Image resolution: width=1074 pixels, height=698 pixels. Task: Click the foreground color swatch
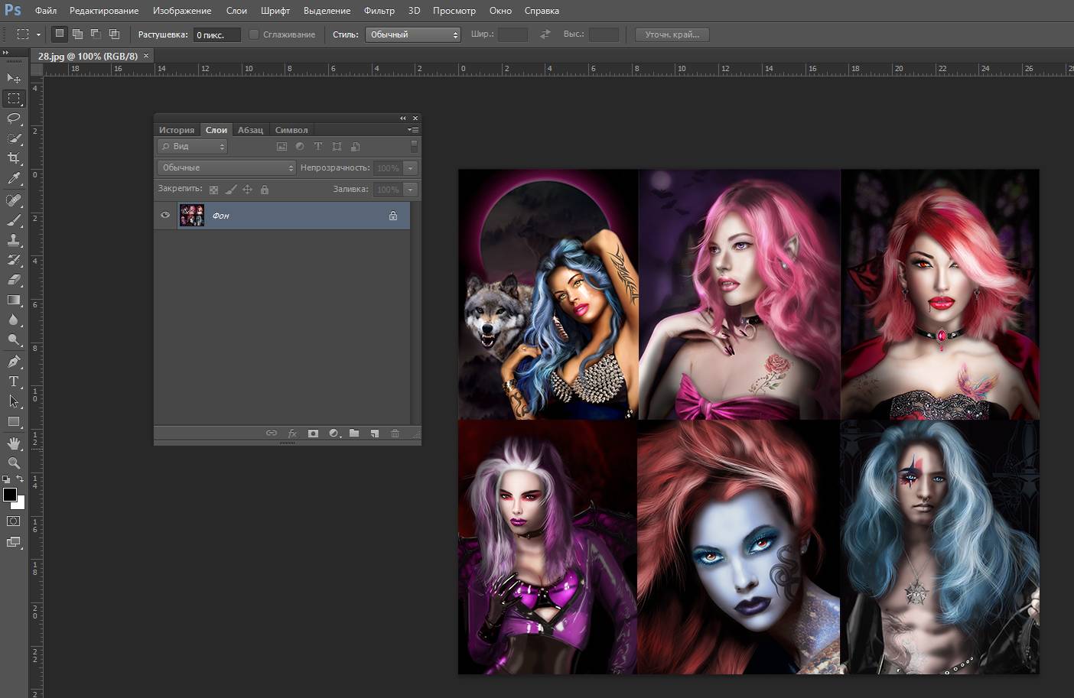(x=10, y=495)
